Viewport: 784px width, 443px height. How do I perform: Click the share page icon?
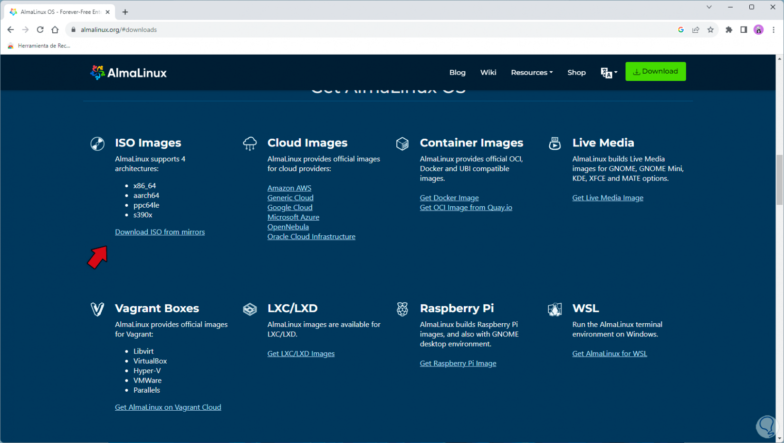696,29
